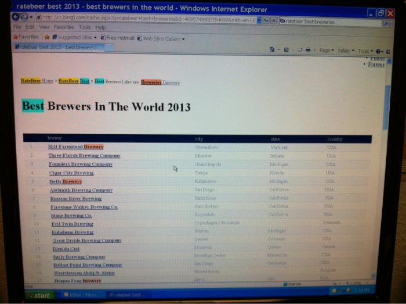Open AleSmith Brewing Company link

[x=81, y=190]
